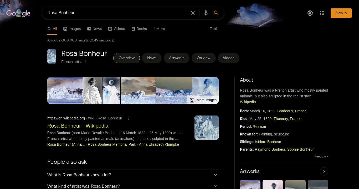Open Rosa Bonheur Memorial Park sitelink
359x189 pixels.
coord(112,145)
